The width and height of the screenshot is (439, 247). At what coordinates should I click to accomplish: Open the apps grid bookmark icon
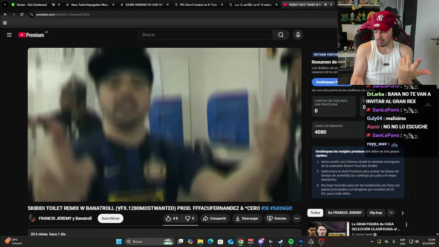5,23
